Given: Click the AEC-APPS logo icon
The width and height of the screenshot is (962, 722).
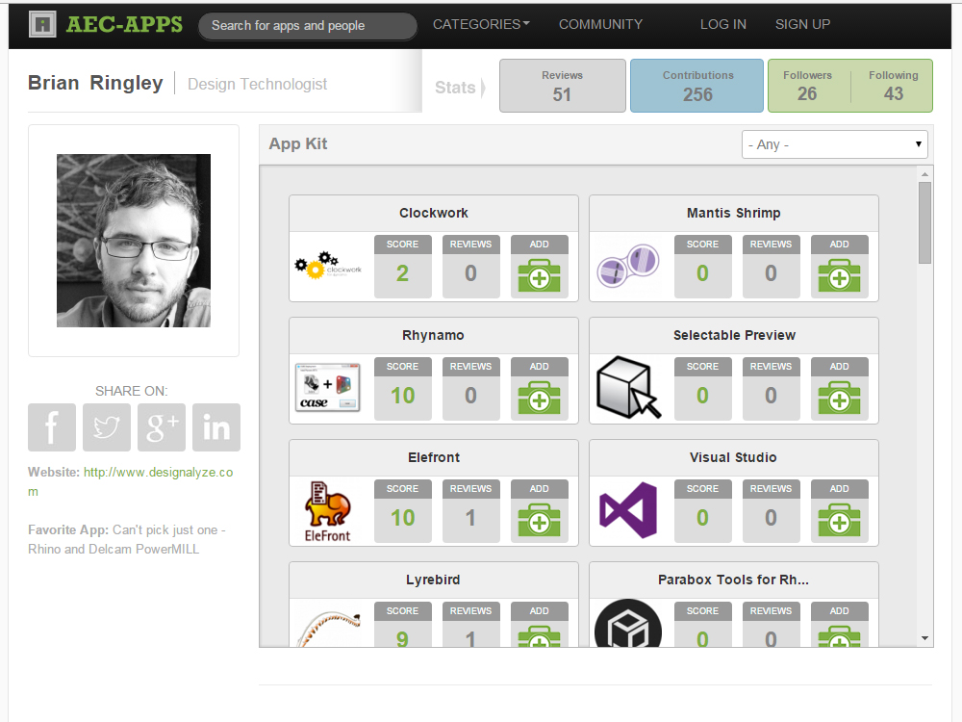Looking at the screenshot, I should click(42, 25).
